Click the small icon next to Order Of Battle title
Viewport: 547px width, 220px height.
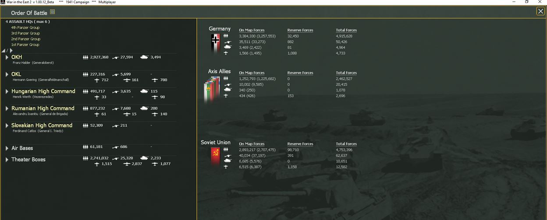53,12
